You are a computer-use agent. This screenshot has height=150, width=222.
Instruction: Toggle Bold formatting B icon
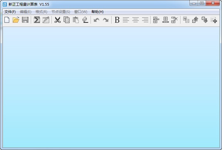(x=117, y=20)
